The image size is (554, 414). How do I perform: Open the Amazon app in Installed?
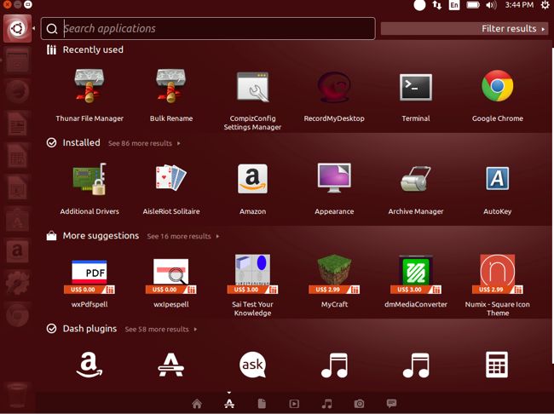point(252,189)
